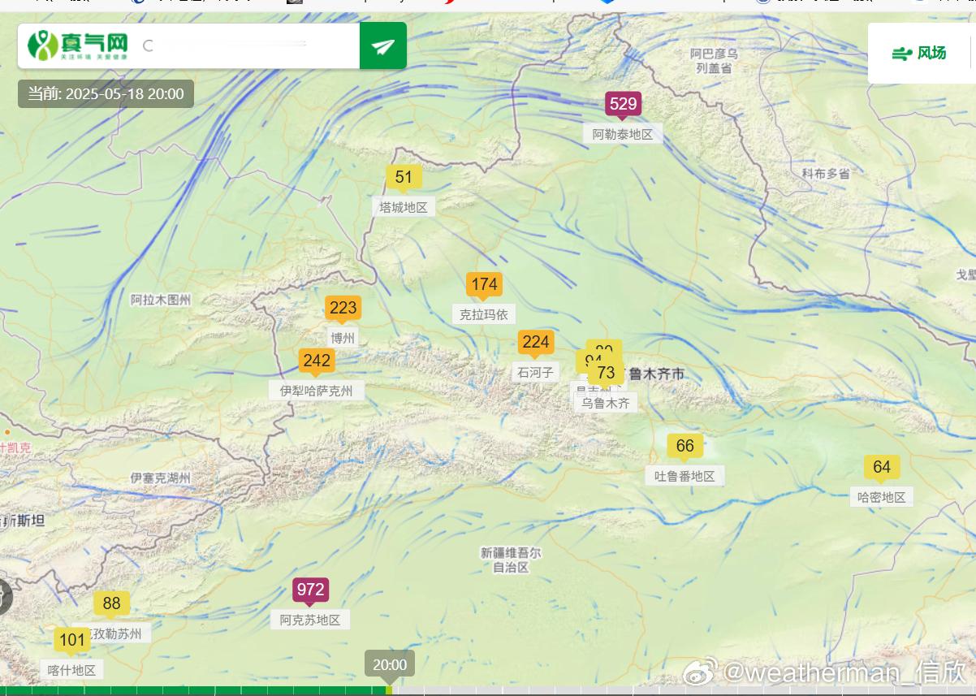
Task: Click the 哈密地区 label
Action: (882, 497)
